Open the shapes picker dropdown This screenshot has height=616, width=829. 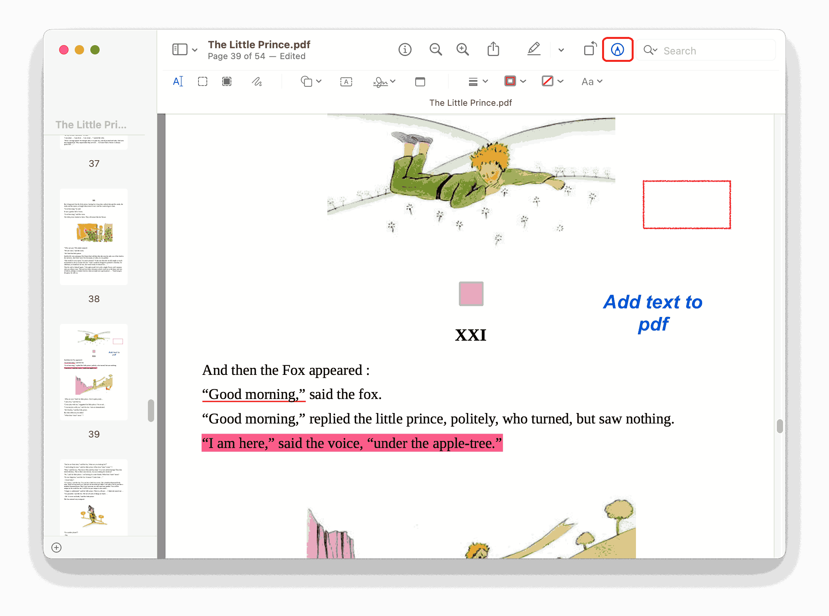[x=319, y=81]
